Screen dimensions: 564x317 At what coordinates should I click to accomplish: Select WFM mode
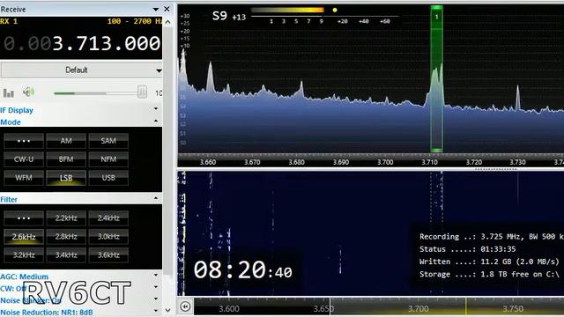(24, 178)
